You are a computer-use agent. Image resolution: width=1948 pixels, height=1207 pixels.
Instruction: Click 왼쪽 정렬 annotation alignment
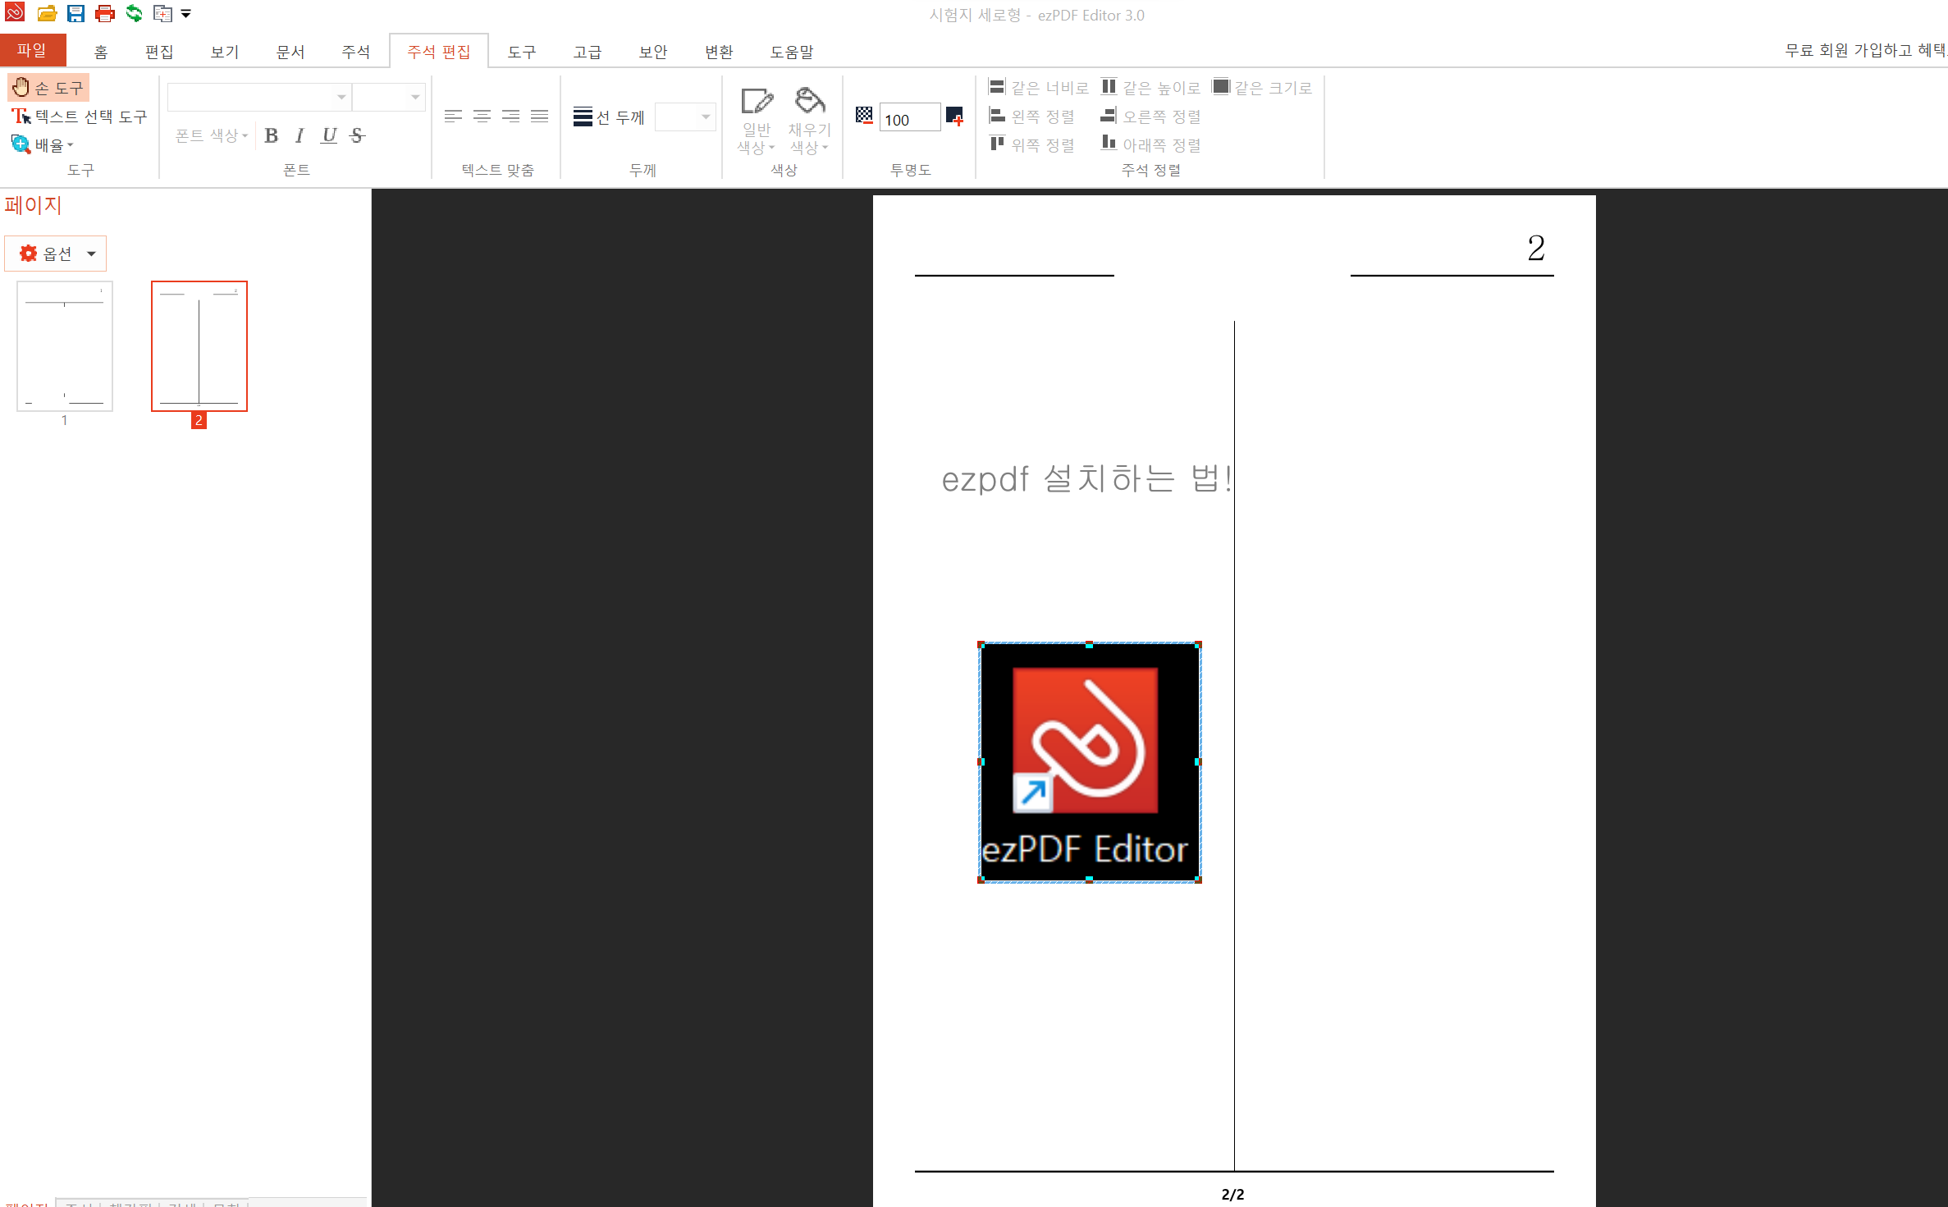coord(1031,116)
